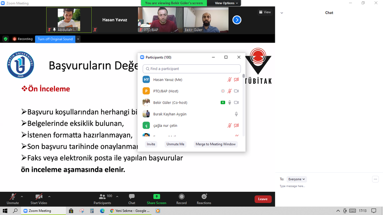Click the Invite button
Screen dimensions: 383x215
click(x=151, y=144)
